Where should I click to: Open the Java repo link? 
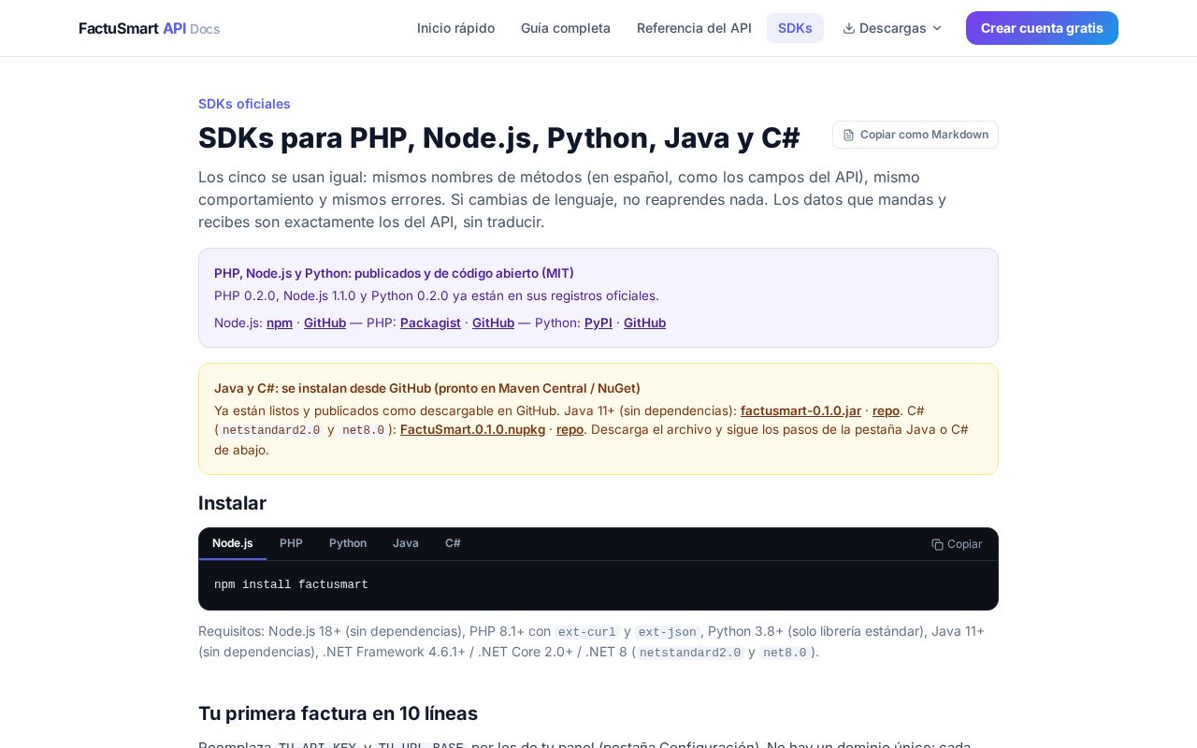point(886,410)
